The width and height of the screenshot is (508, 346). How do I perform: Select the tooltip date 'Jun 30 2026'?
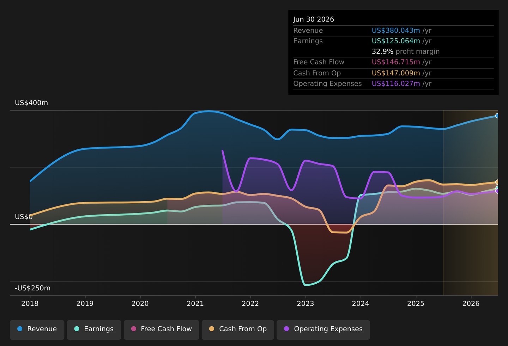pos(314,19)
